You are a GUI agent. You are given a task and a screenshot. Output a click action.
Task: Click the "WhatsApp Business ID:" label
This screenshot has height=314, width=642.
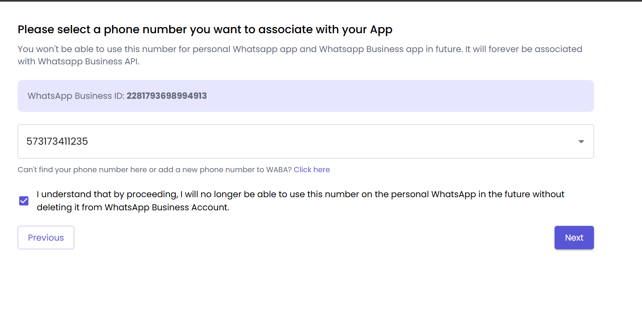[x=76, y=96]
